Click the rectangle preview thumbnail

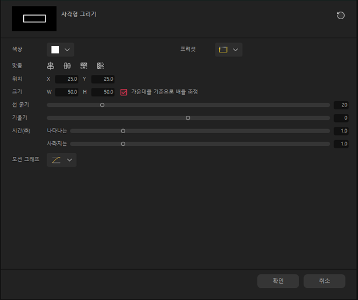pos(34,19)
